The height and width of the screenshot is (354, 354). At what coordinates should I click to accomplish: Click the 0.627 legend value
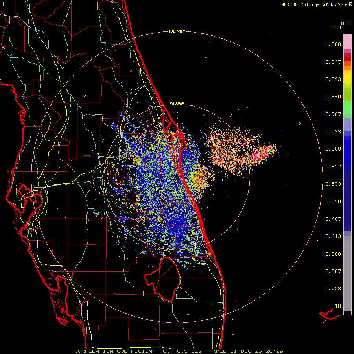(x=333, y=167)
